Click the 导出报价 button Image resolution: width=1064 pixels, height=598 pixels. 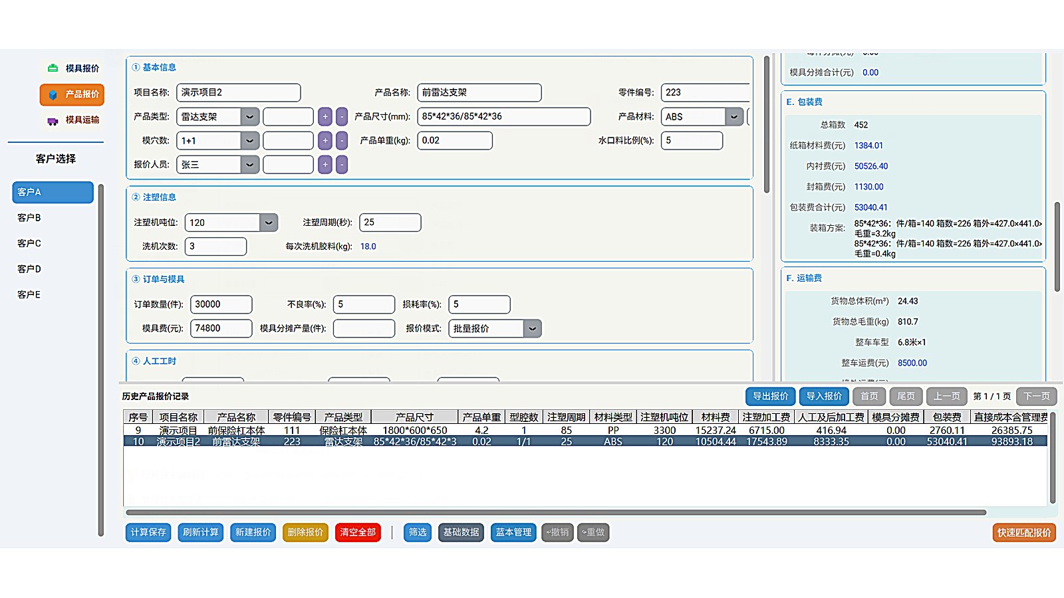point(771,397)
